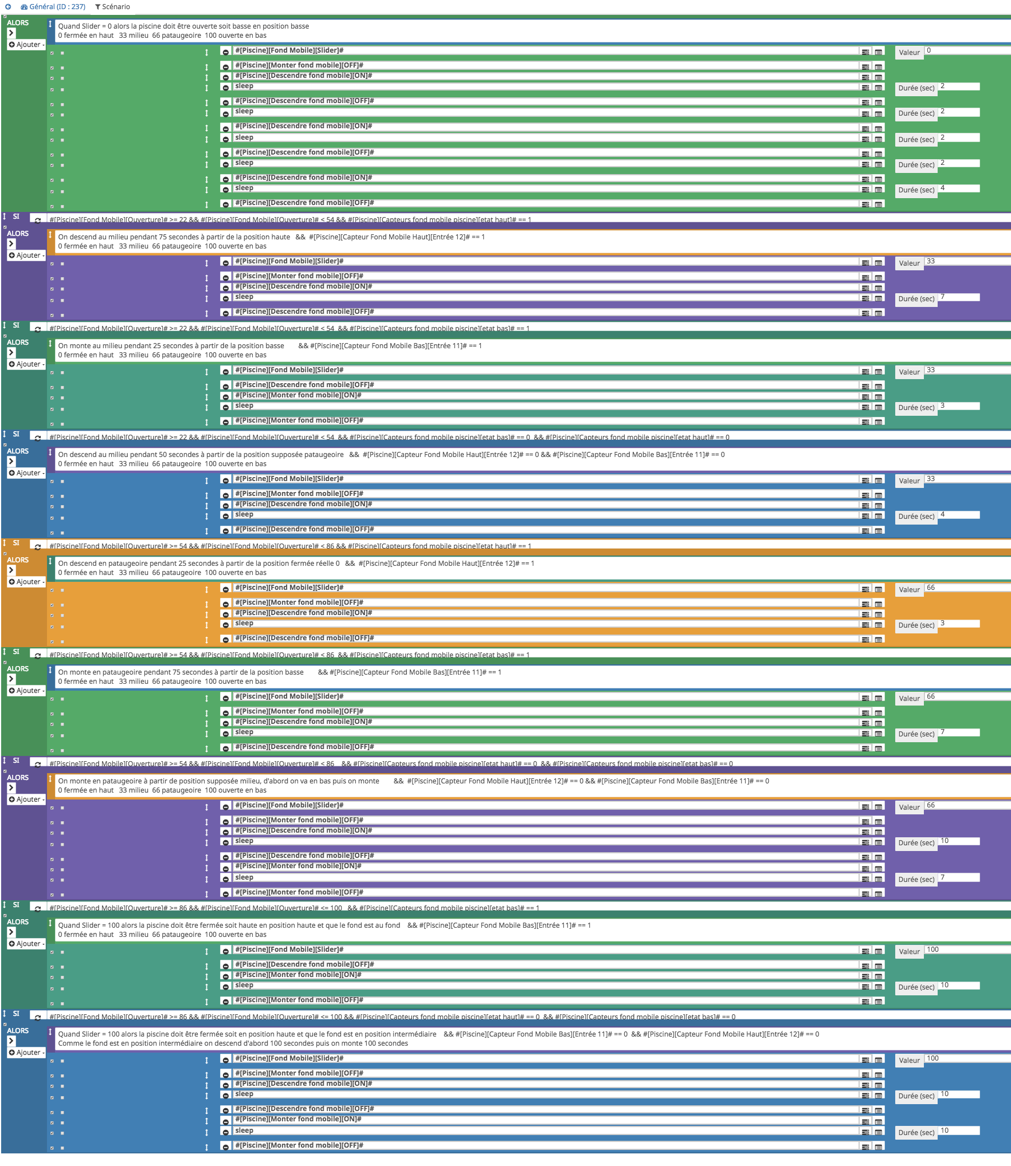
Task: Click 'Durée (sec)' label in the orange block
Action: pos(916,625)
